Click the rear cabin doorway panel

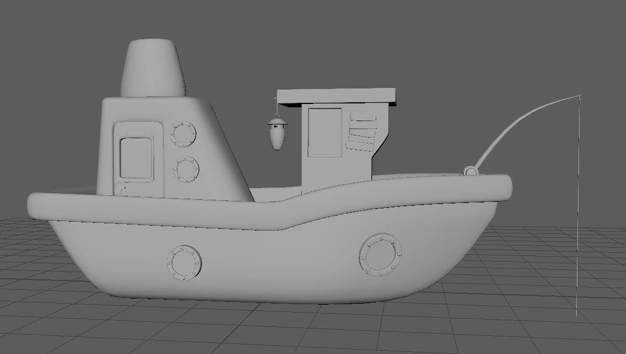[324, 133]
